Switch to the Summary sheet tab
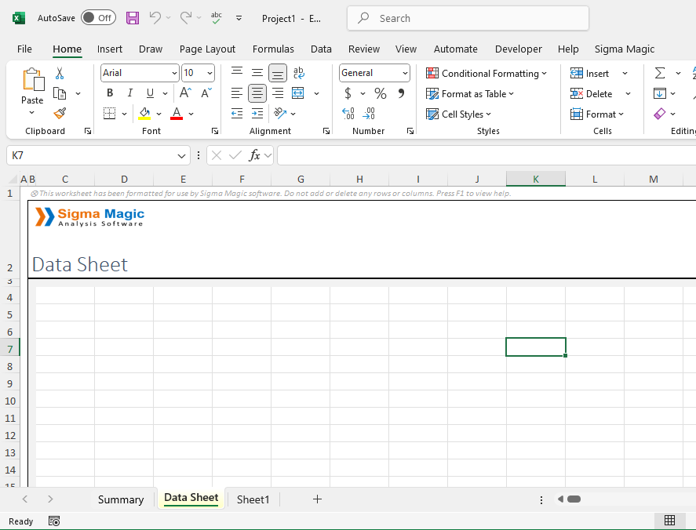This screenshot has width=696, height=530. pos(121,499)
